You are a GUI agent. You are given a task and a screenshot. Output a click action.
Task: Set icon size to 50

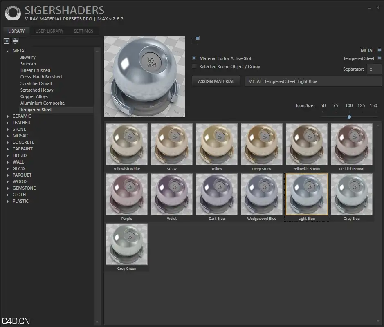[323, 105]
